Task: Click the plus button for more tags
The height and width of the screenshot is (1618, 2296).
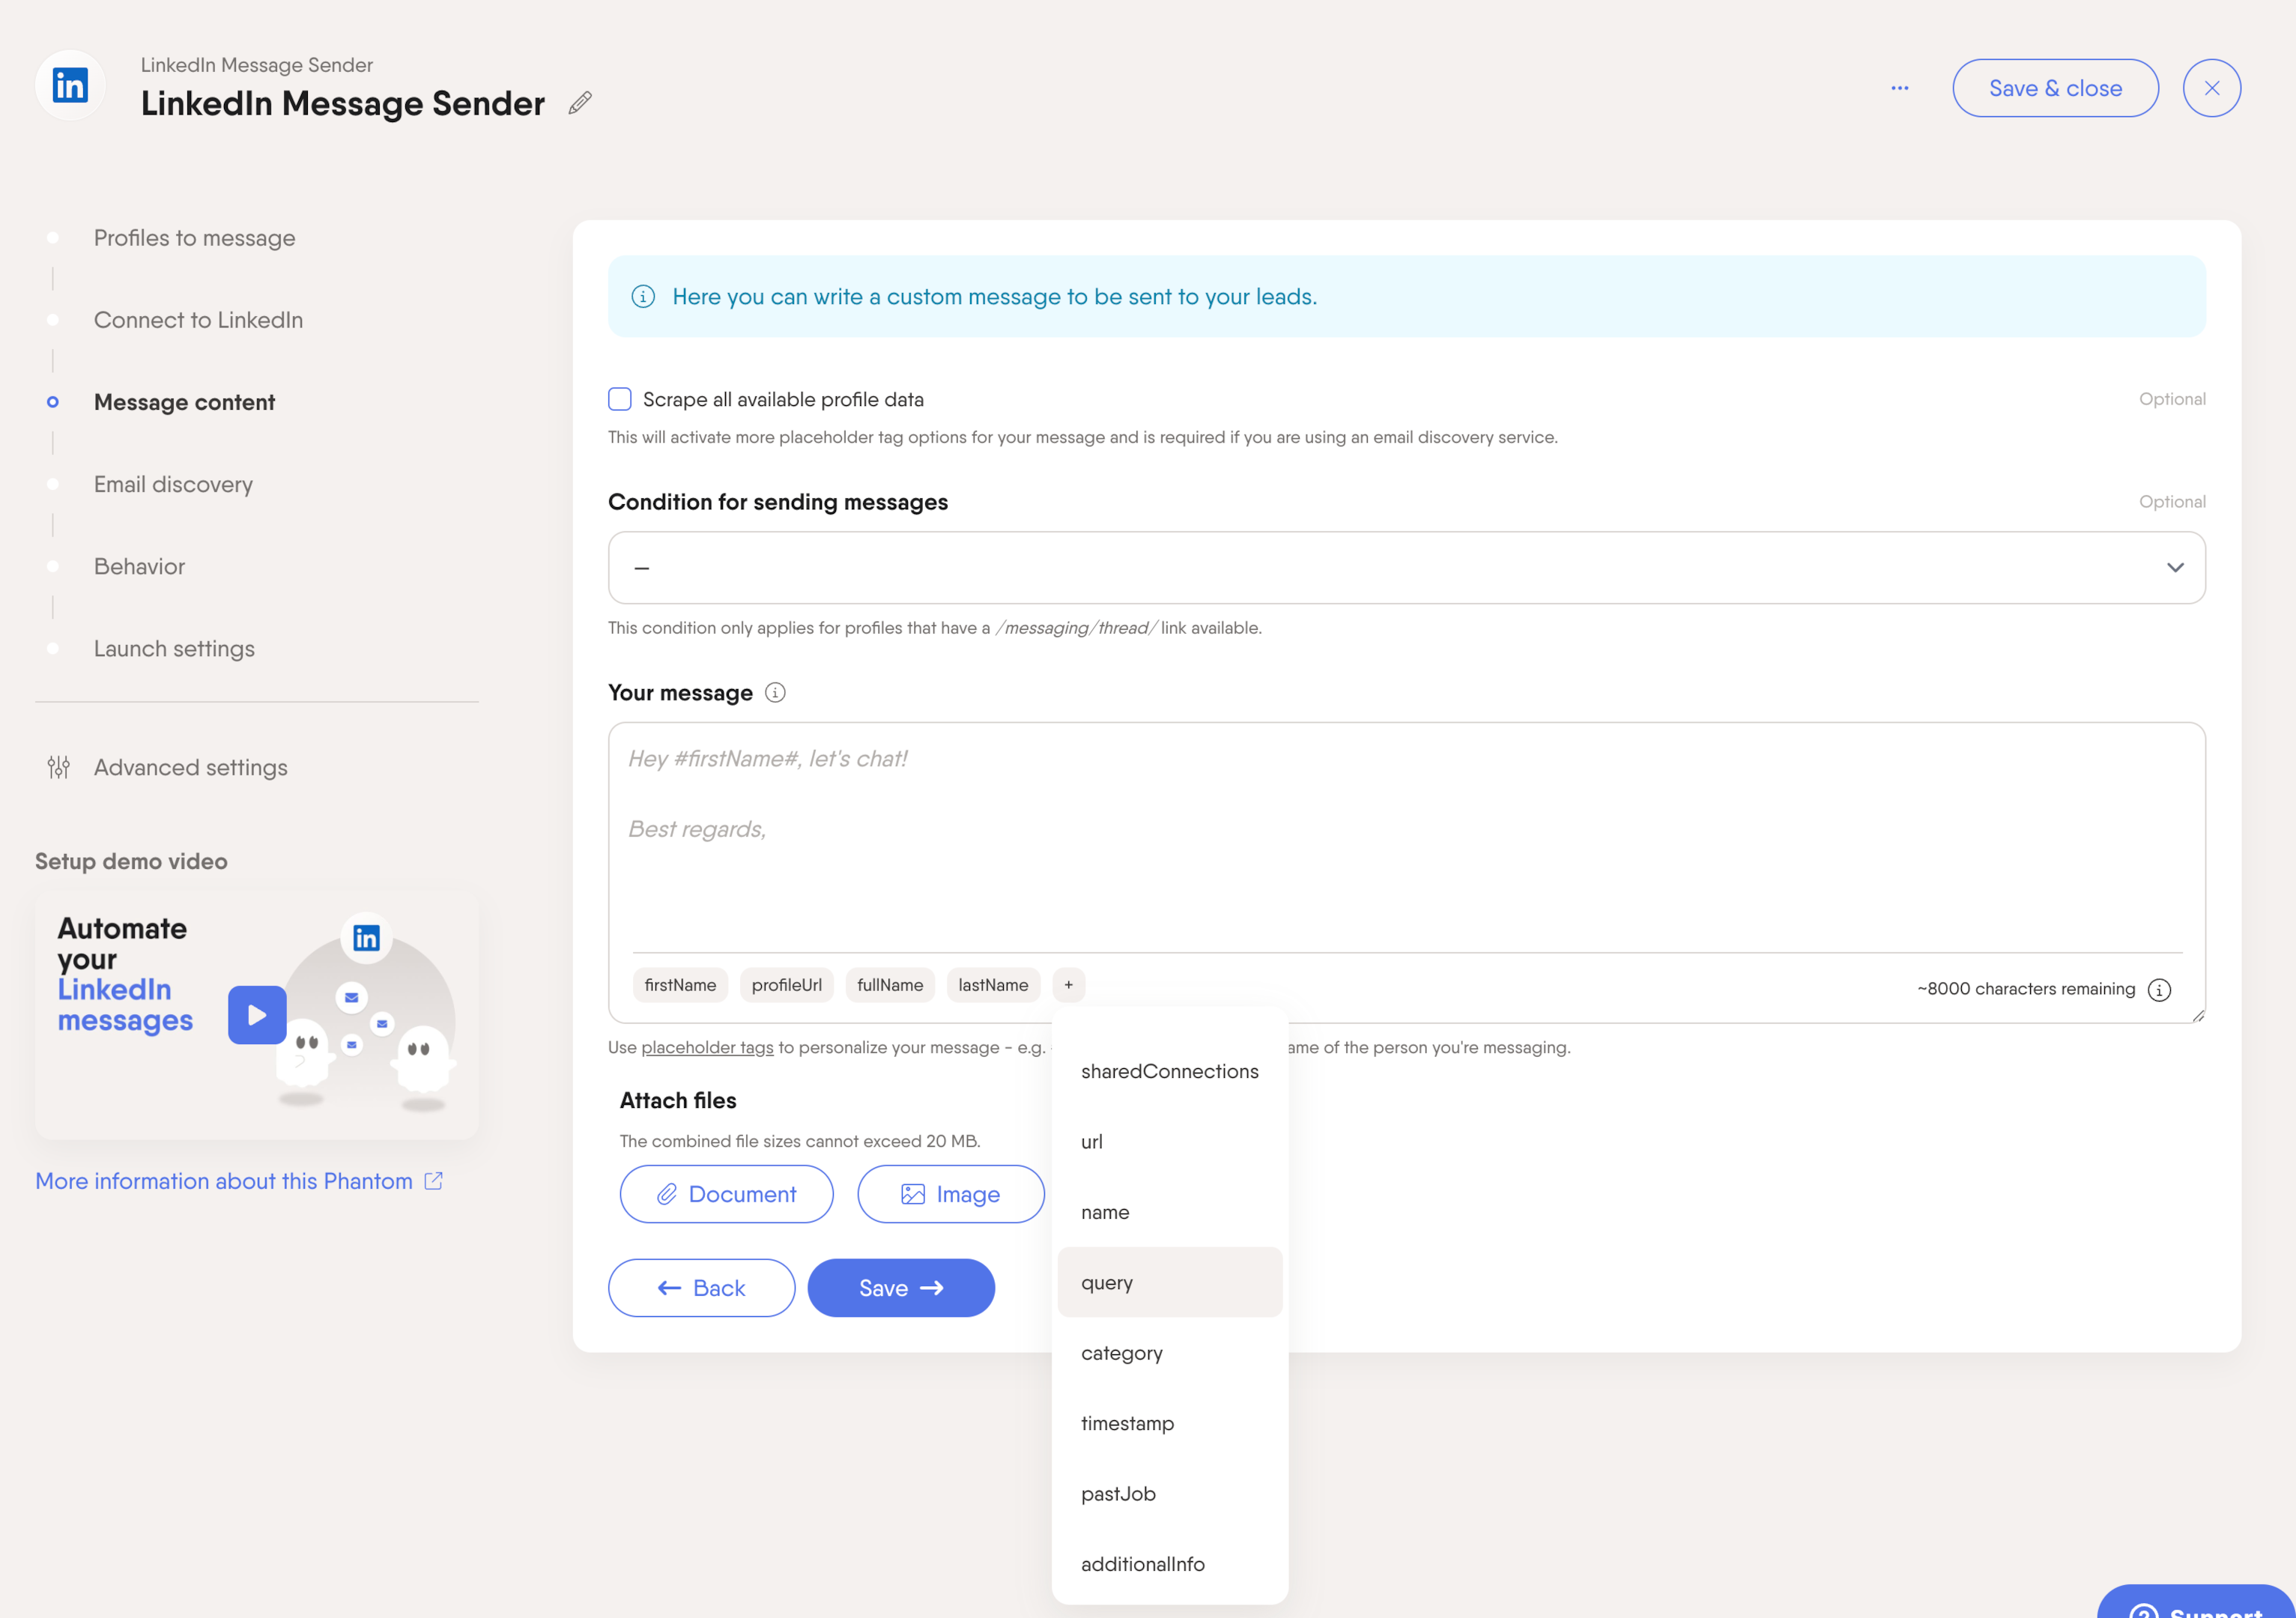Action: click(x=1068, y=985)
